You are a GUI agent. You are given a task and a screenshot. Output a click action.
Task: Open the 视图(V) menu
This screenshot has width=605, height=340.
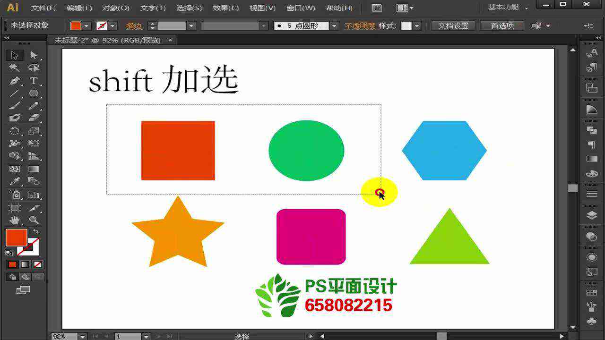(x=262, y=8)
